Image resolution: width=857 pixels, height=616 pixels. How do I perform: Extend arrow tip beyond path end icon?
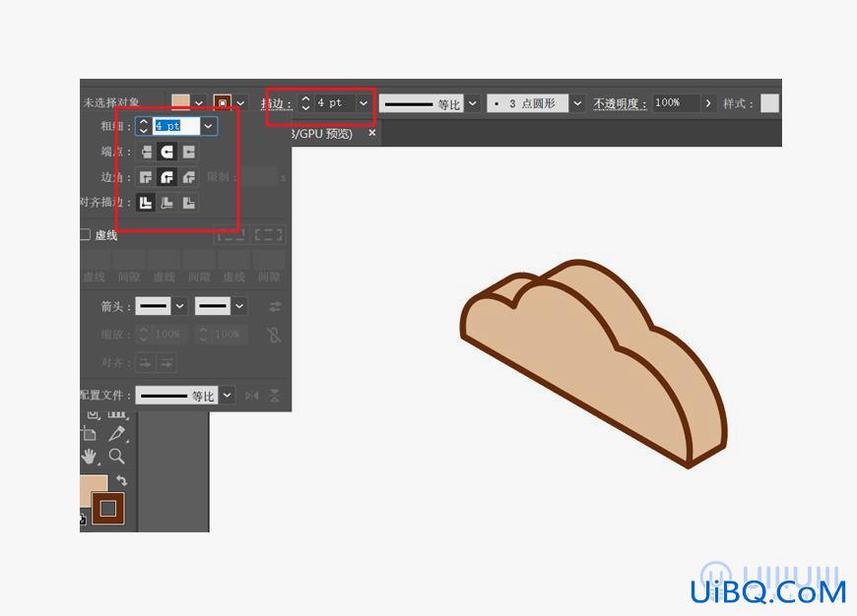tap(145, 362)
